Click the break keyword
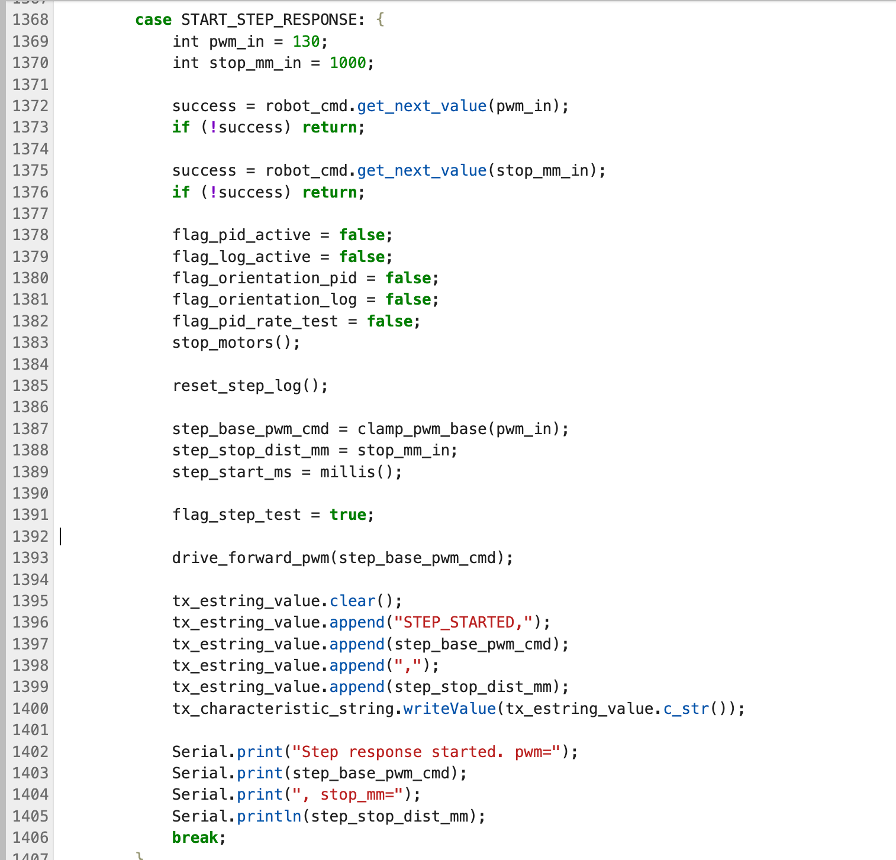This screenshot has height=860, width=896. pos(195,838)
